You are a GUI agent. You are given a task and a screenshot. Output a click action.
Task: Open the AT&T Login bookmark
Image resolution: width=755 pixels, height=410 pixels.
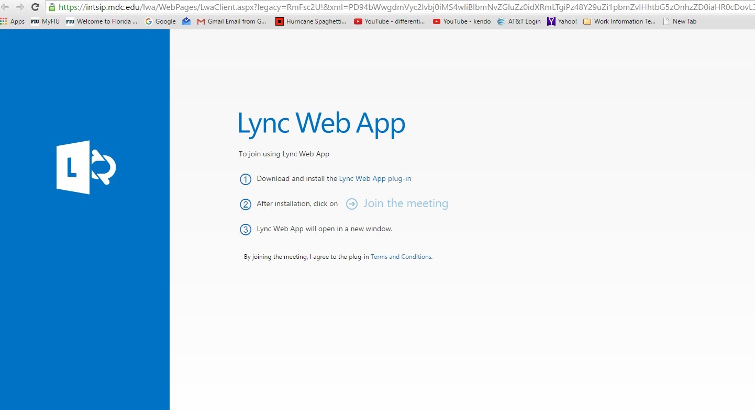tap(519, 21)
